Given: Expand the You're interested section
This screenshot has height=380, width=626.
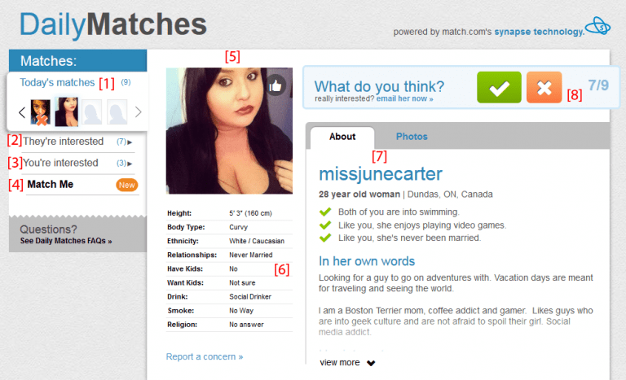Looking at the screenshot, I should point(78,163).
